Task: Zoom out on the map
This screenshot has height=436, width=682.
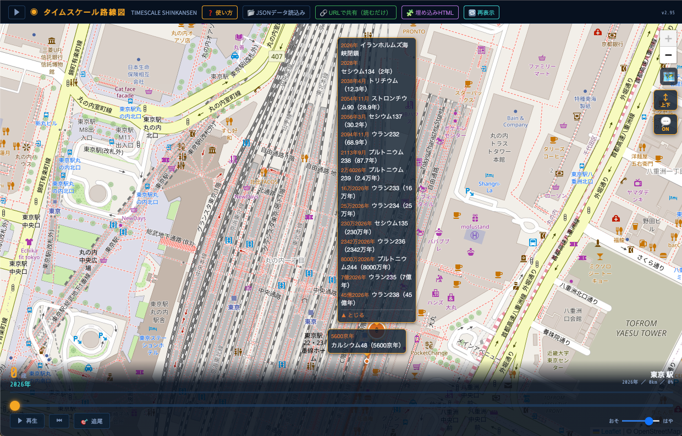Action: pyautogui.click(x=668, y=56)
